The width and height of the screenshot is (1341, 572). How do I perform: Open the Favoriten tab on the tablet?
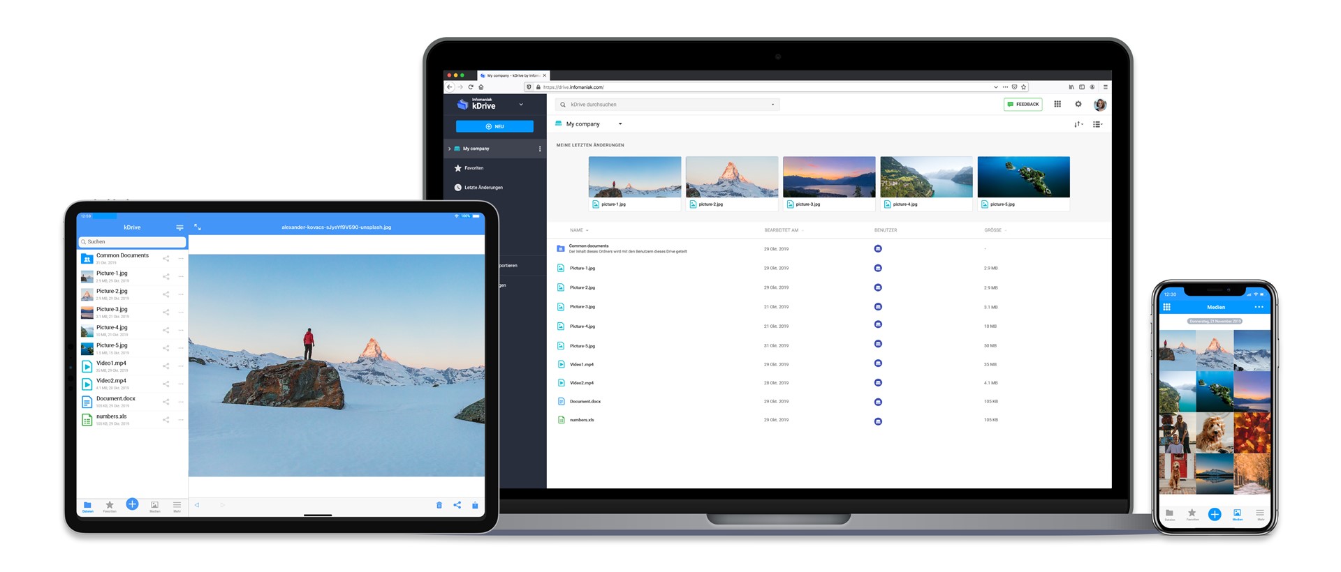[110, 506]
